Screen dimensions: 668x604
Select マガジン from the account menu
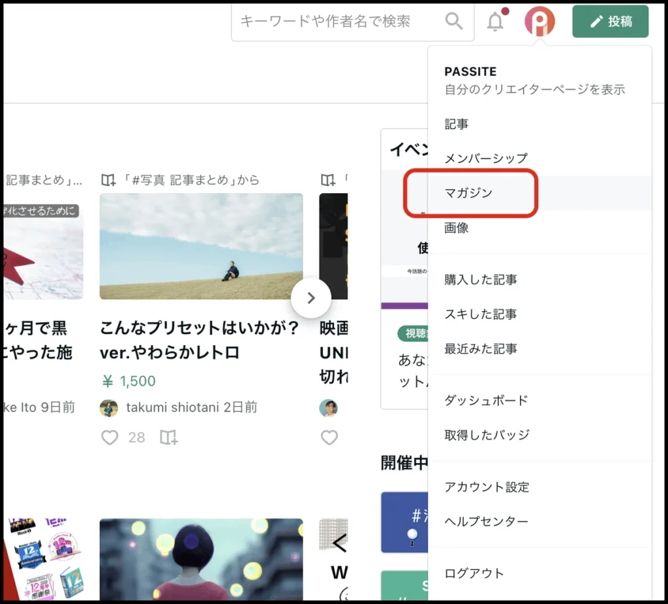coord(468,193)
